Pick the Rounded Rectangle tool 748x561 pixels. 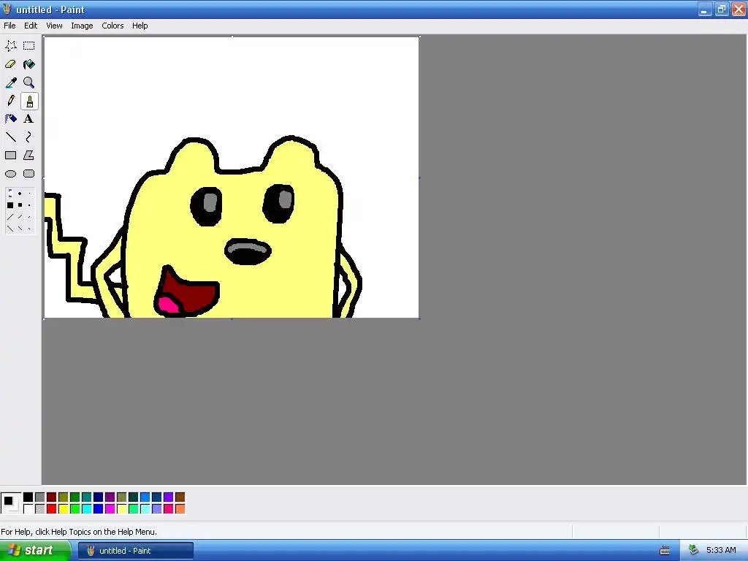(29, 174)
